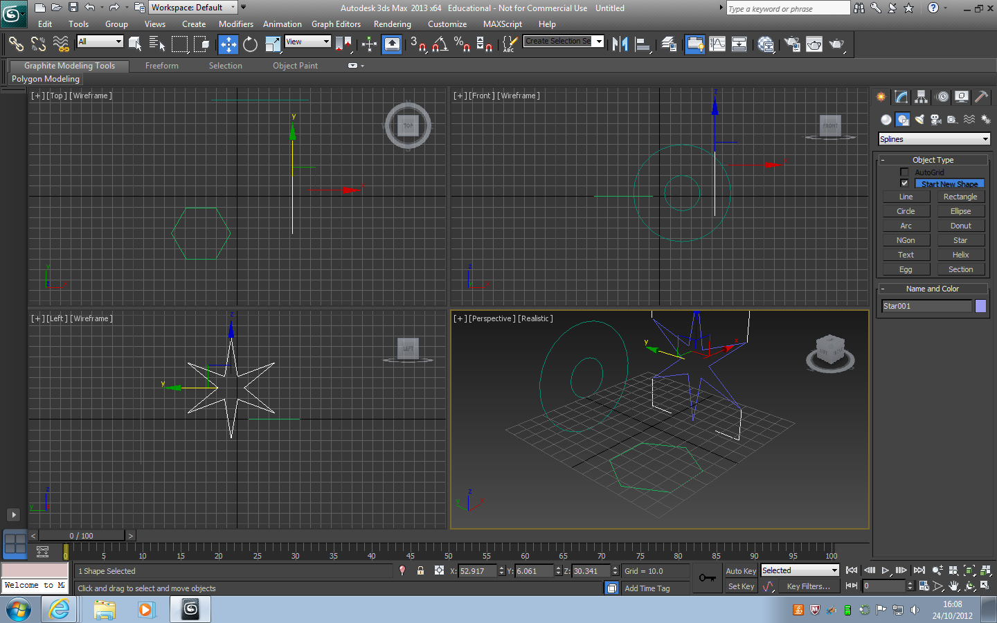Activate the Select and Rotate tool

coord(250,44)
